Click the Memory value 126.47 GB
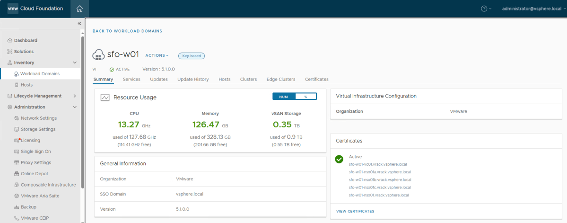The image size is (567, 223). tap(210, 125)
